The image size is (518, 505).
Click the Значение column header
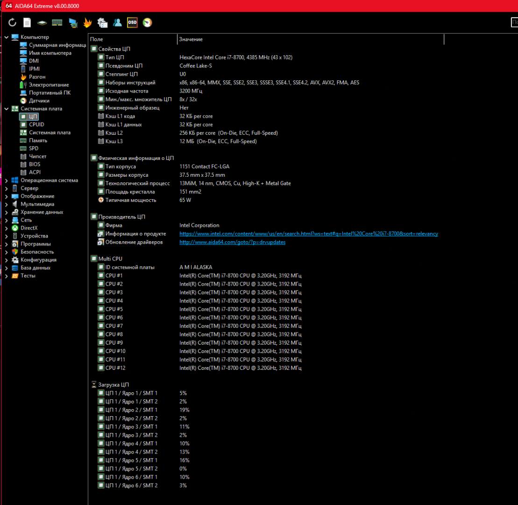[x=308, y=40]
